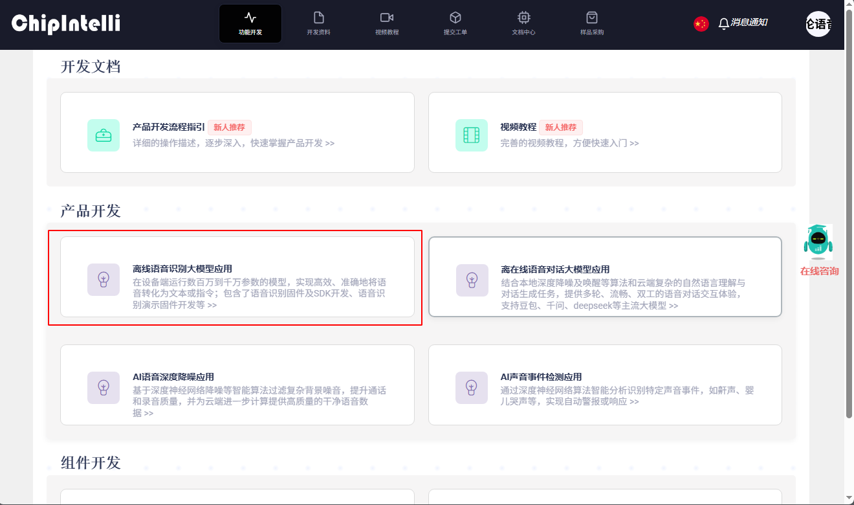
Task: Click description starting 结合本地深度降噪及唤醒
Action: tap(623, 294)
